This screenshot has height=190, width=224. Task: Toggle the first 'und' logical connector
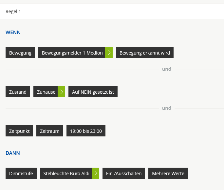[x=166, y=69]
